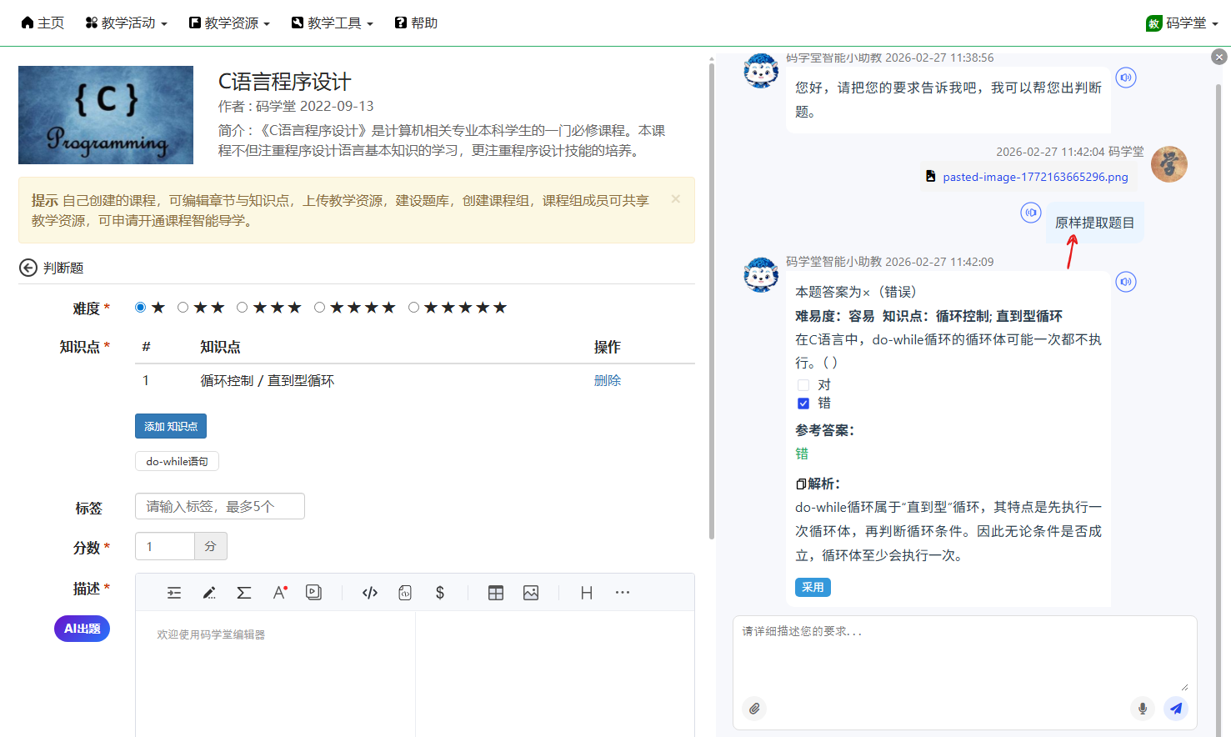This screenshot has width=1231, height=737.
Task: Open the 教学活动 dropdown menu
Action: click(x=126, y=23)
